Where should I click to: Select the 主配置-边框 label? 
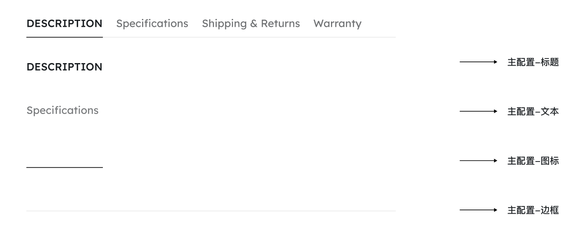(x=533, y=210)
